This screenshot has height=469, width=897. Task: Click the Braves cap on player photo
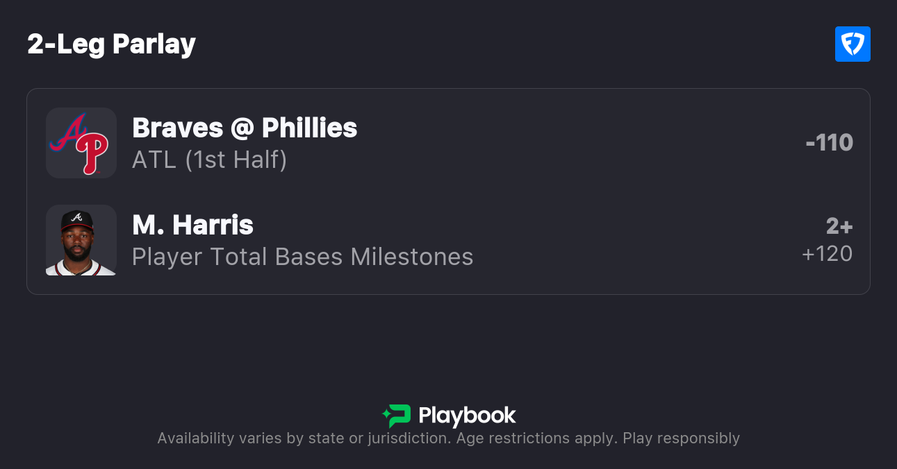(x=76, y=220)
